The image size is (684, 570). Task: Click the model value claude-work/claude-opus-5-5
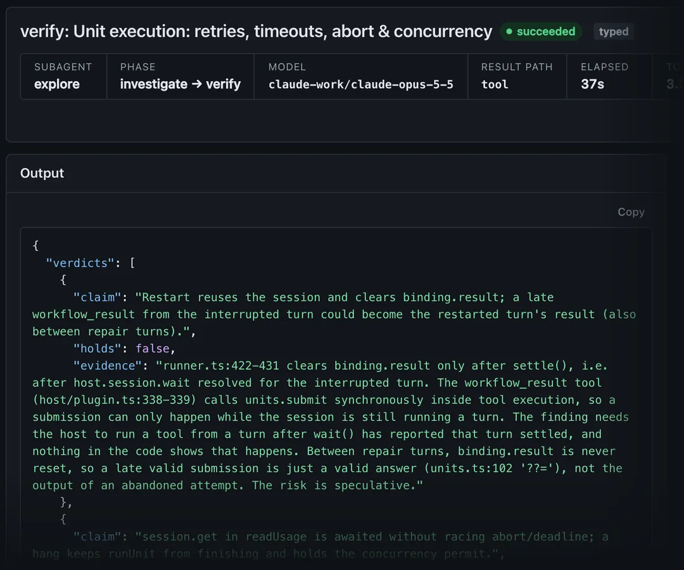[361, 84]
